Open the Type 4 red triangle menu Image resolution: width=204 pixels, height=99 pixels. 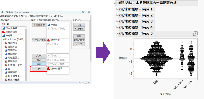pyautogui.click(x=119, y=27)
